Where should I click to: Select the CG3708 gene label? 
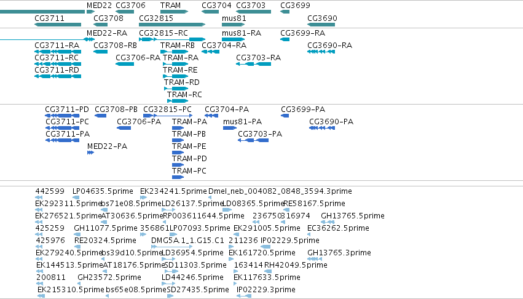point(108,18)
